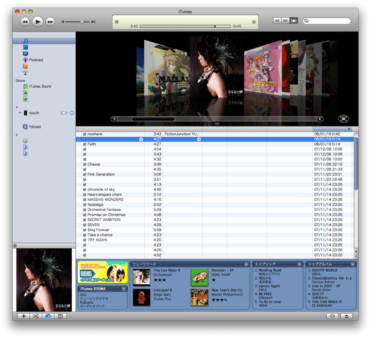
Task: Switch to Cover Flow view
Action: [x=294, y=21]
